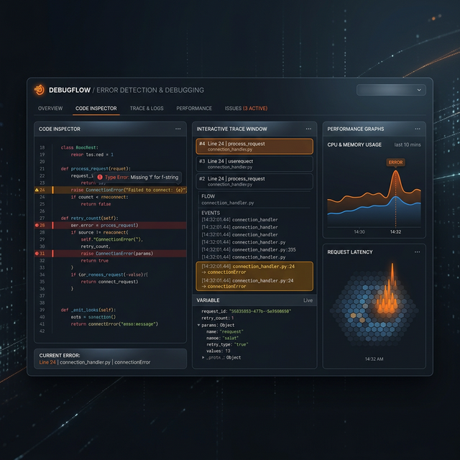Open Interactive Trace Window options menu
460x460 pixels.
(308, 129)
